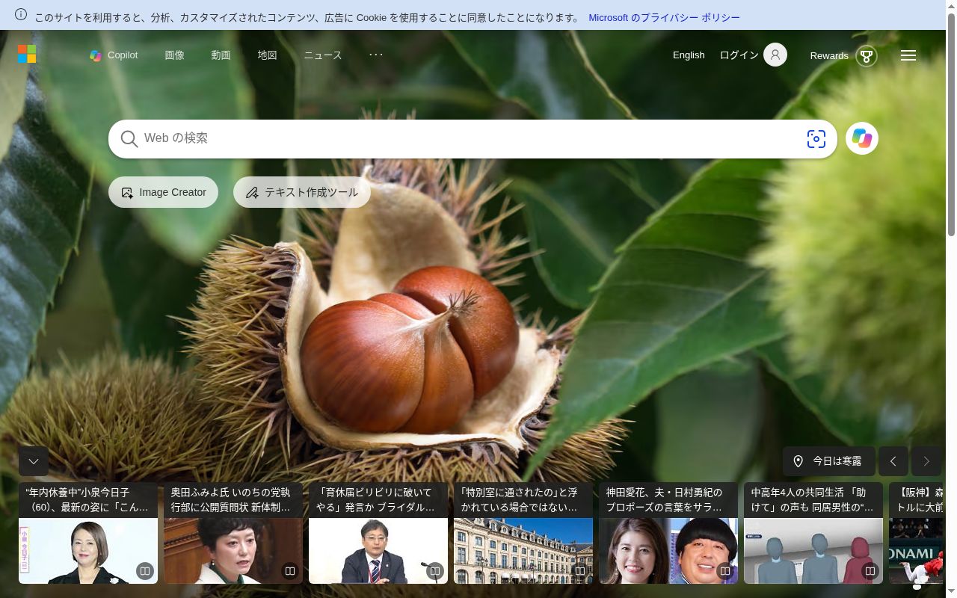Open headline “年内休養中”小泉今日子
The height and width of the screenshot is (598, 957).
88,500
